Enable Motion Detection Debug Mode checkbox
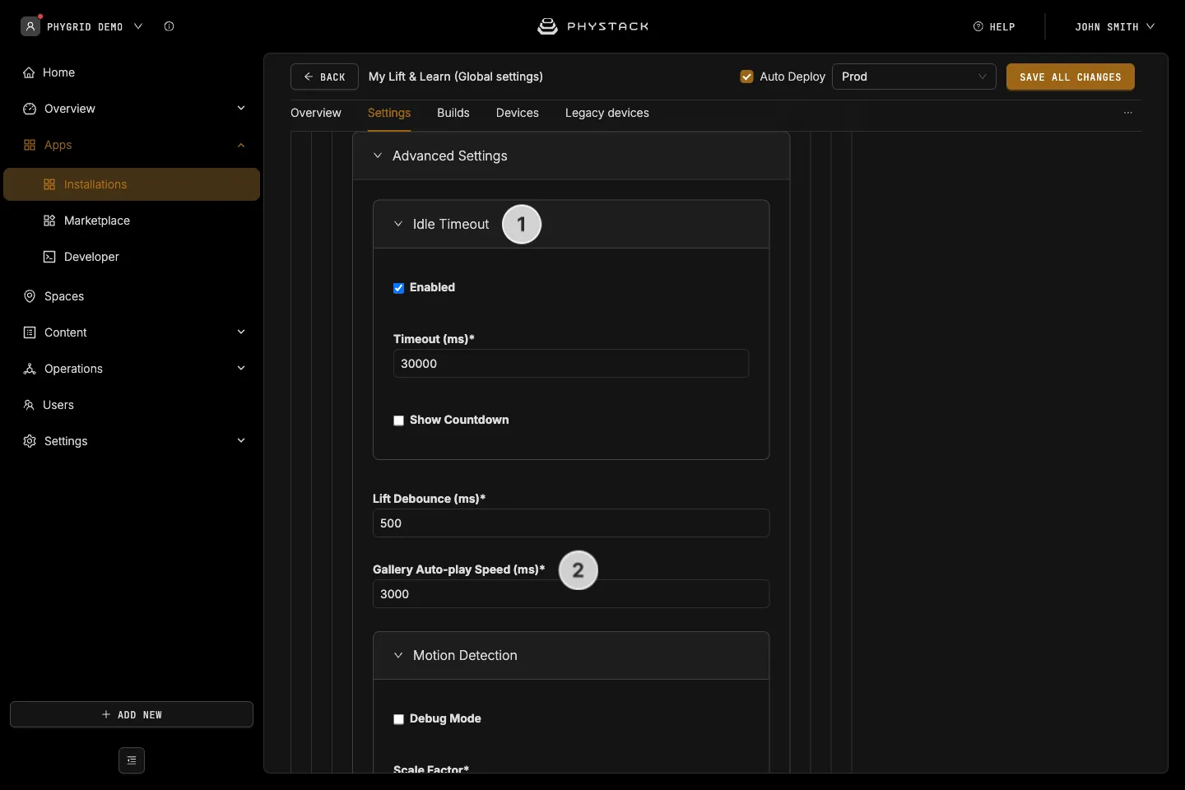The image size is (1185, 790). (398, 719)
